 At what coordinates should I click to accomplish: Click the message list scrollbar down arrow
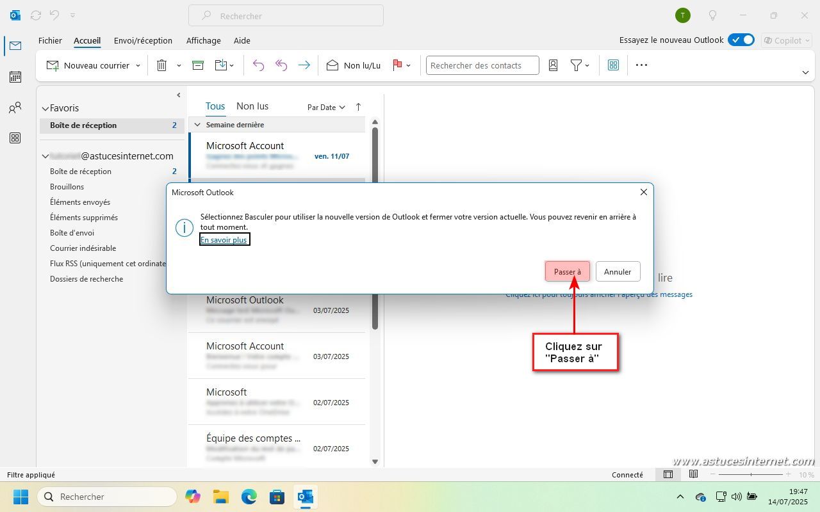pyautogui.click(x=375, y=461)
